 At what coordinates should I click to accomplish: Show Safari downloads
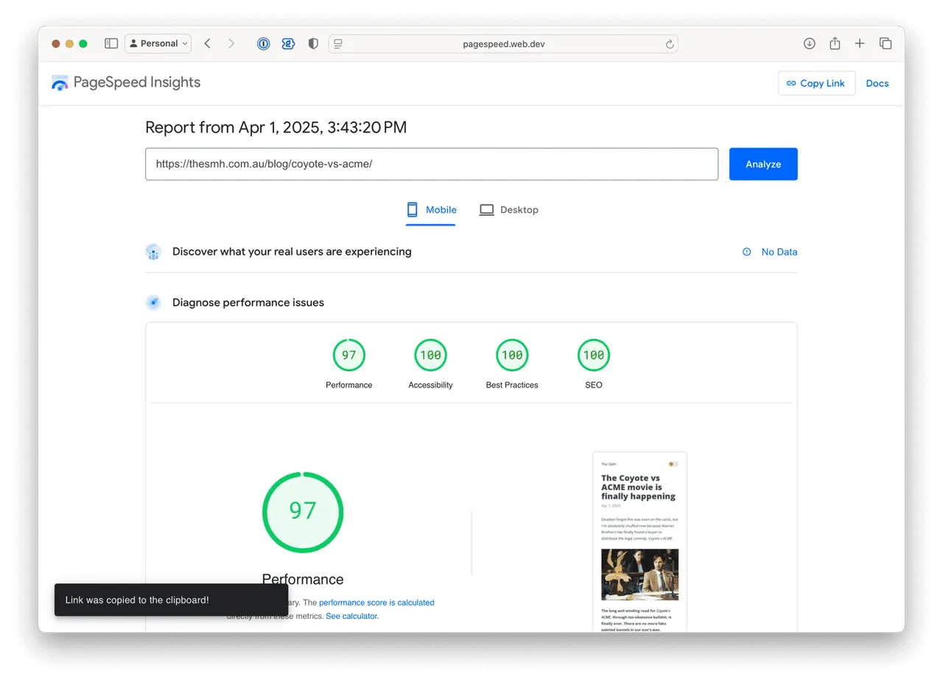(809, 43)
